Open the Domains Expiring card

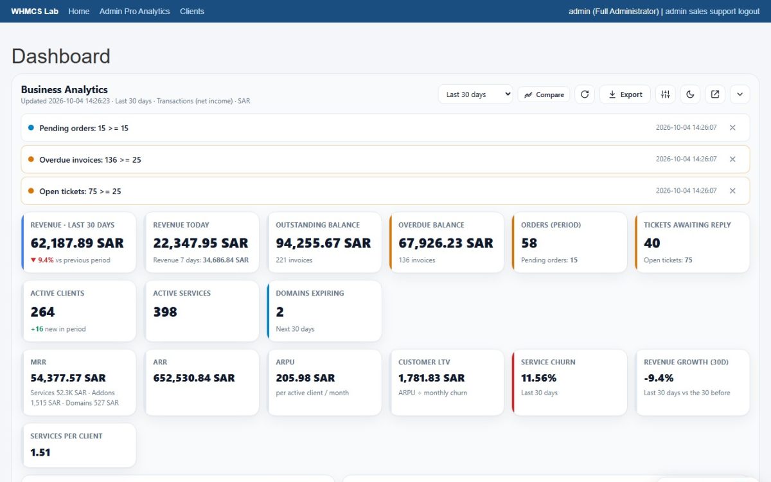tap(324, 311)
